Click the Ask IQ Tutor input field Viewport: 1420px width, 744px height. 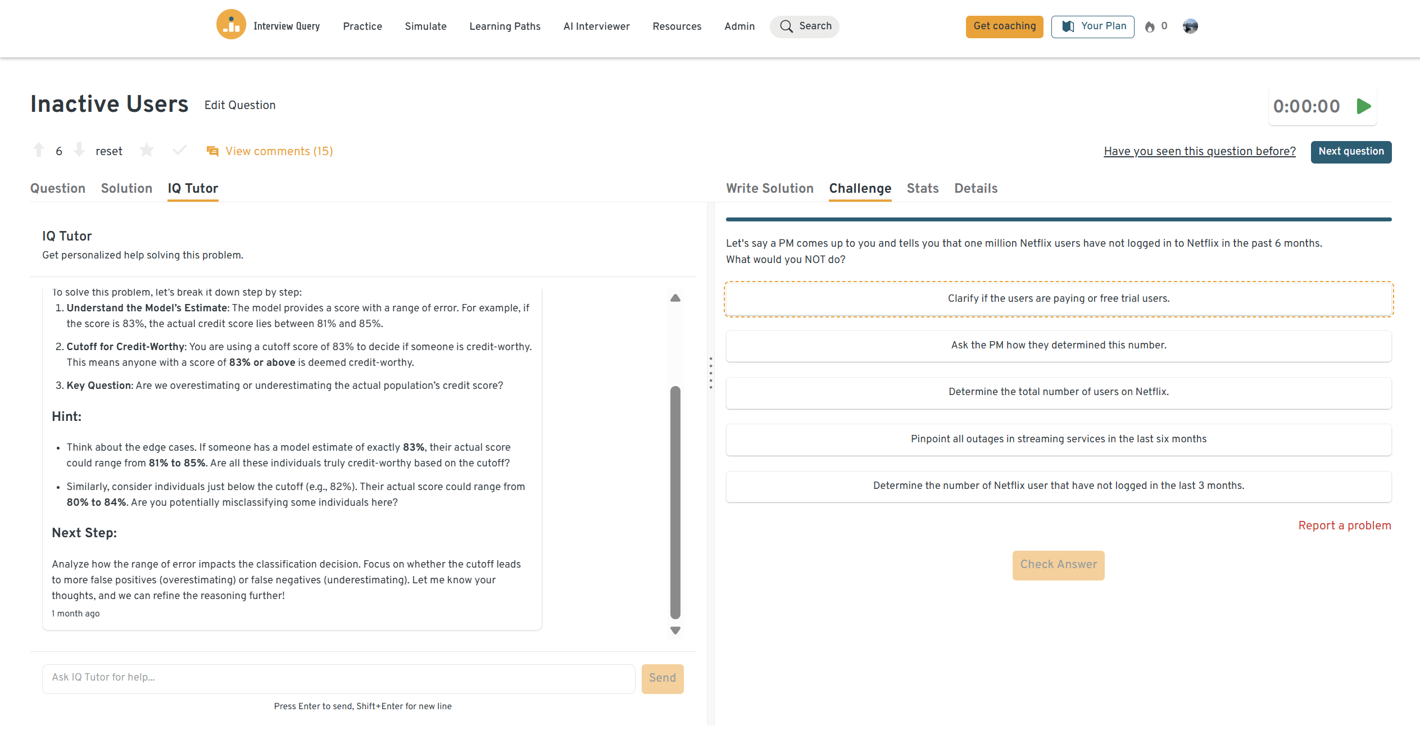point(338,678)
